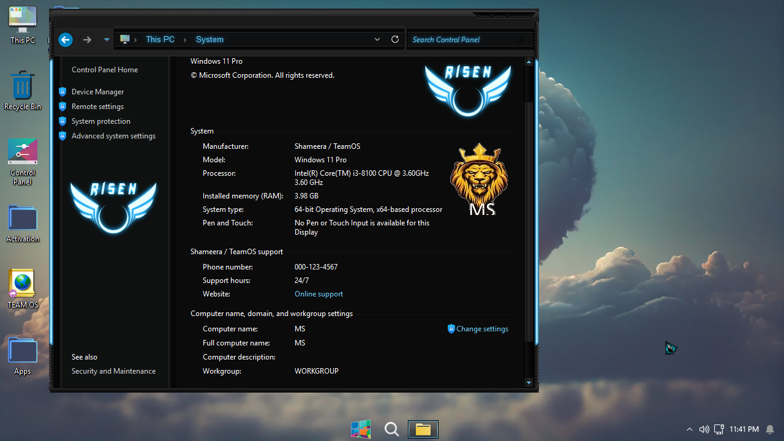The height and width of the screenshot is (441, 784).
Task: Open System protection link
Action: tap(101, 121)
